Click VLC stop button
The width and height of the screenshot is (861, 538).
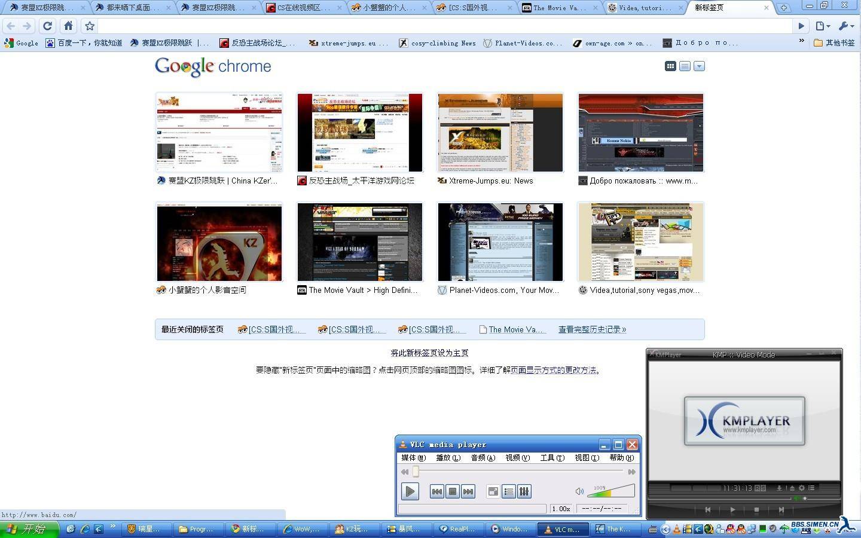[x=453, y=491]
